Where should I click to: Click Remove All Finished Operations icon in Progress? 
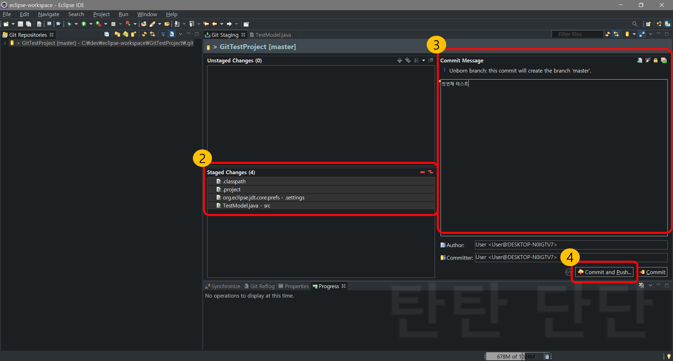pyautogui.click(x=641, y=285)
